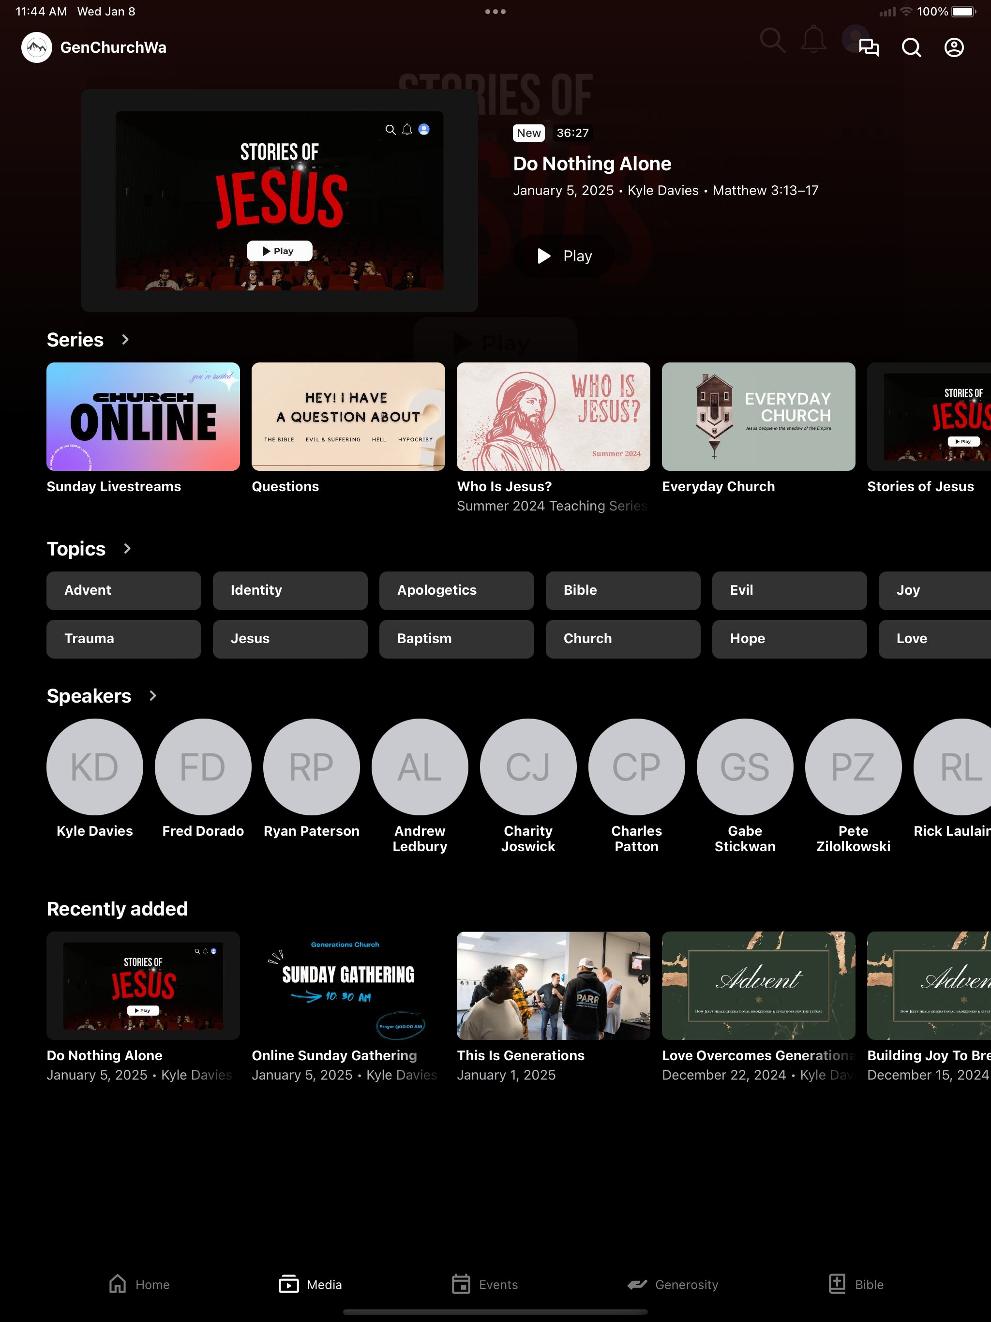Screen dimensions: 991x1322
Task: Tap the search magnifier icon
Action: 911,47
